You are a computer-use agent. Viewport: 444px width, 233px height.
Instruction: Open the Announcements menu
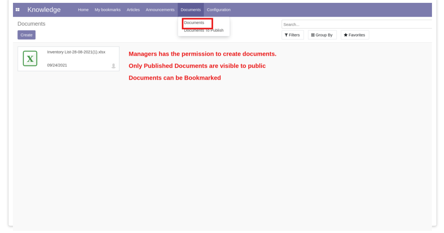click(x=160, y=10)
